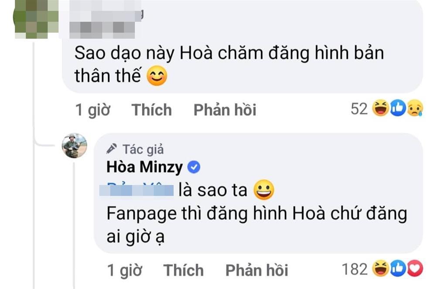Viewport: 436px width, 289px height.
Task: Click the pen icon beside Tác giả label
Action: pos(110,149)
